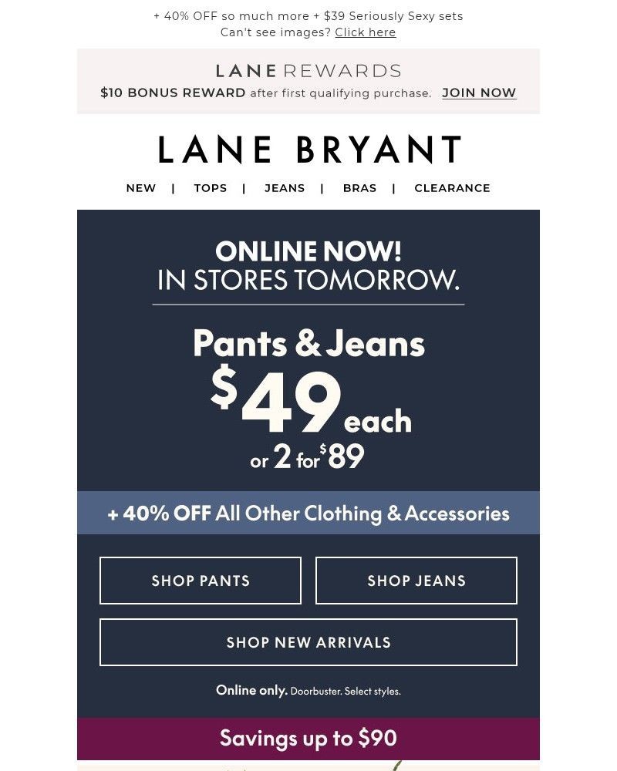The width and height of the screenshot is (617, 771).
Task: Click the SHOP JEANS button
Action: [416, 581]
